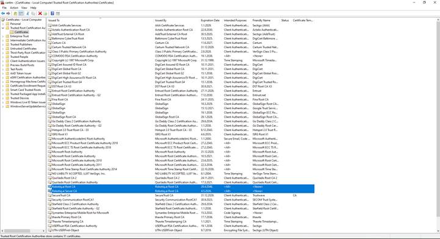Toggle the Show/Hide Action Pane toolbar icon

coord(58,13)
